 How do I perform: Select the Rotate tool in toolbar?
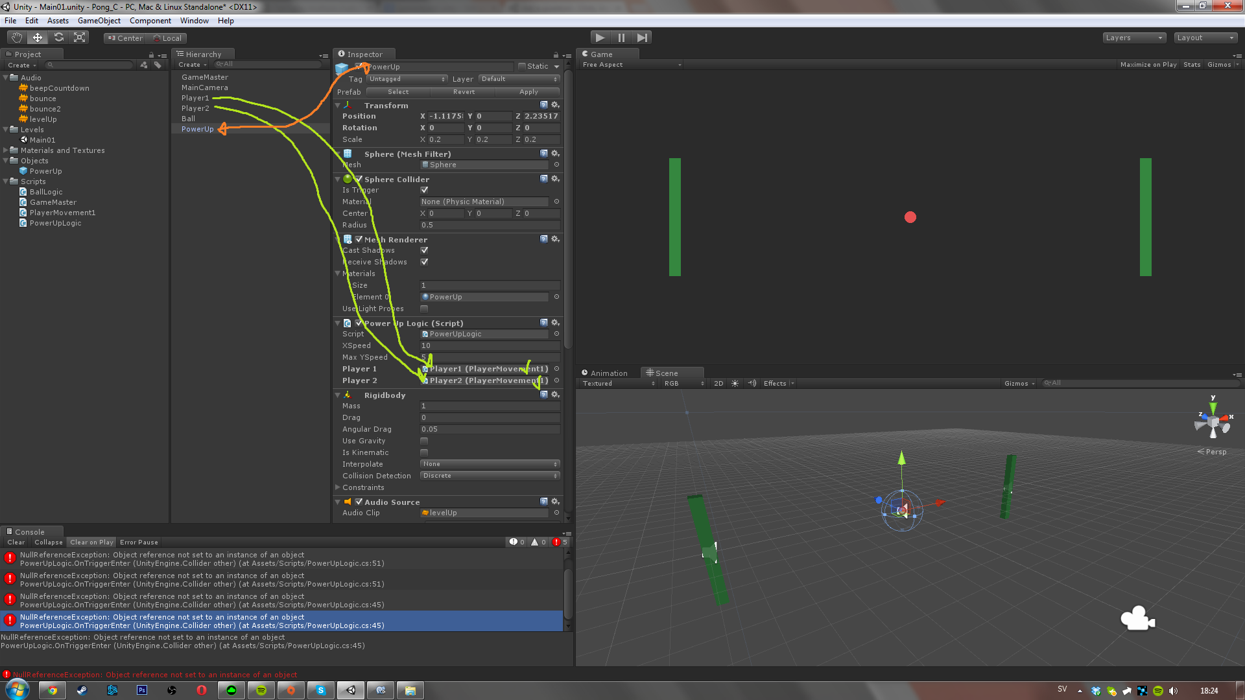coord(58,38)
